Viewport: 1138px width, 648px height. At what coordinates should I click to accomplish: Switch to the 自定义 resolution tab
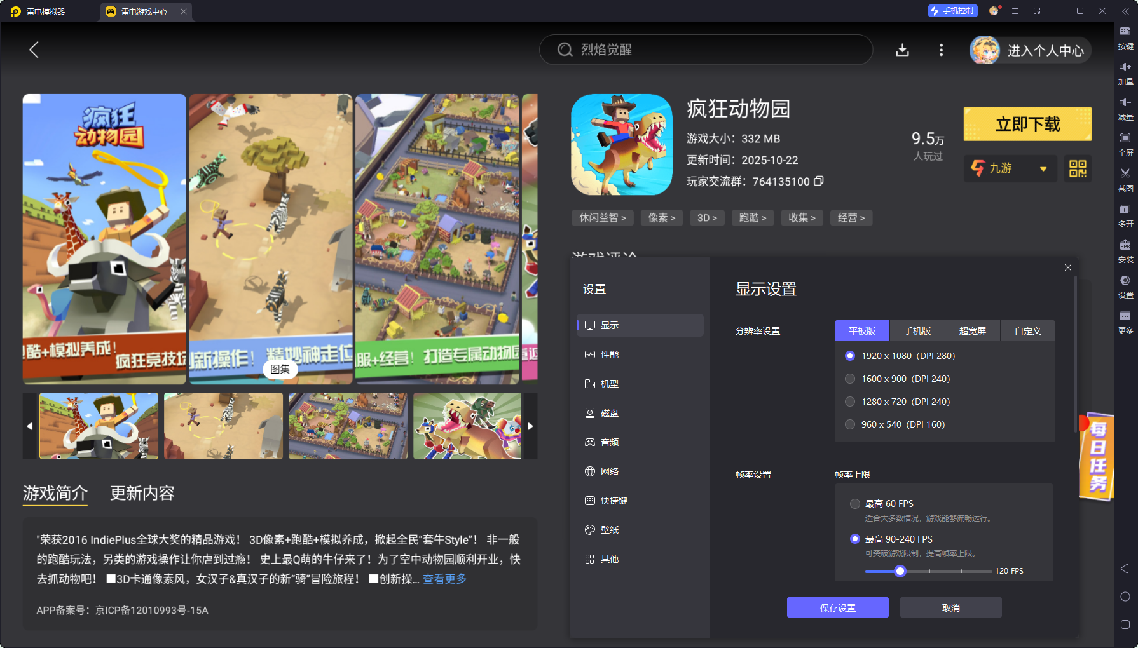pos(1028,331)
